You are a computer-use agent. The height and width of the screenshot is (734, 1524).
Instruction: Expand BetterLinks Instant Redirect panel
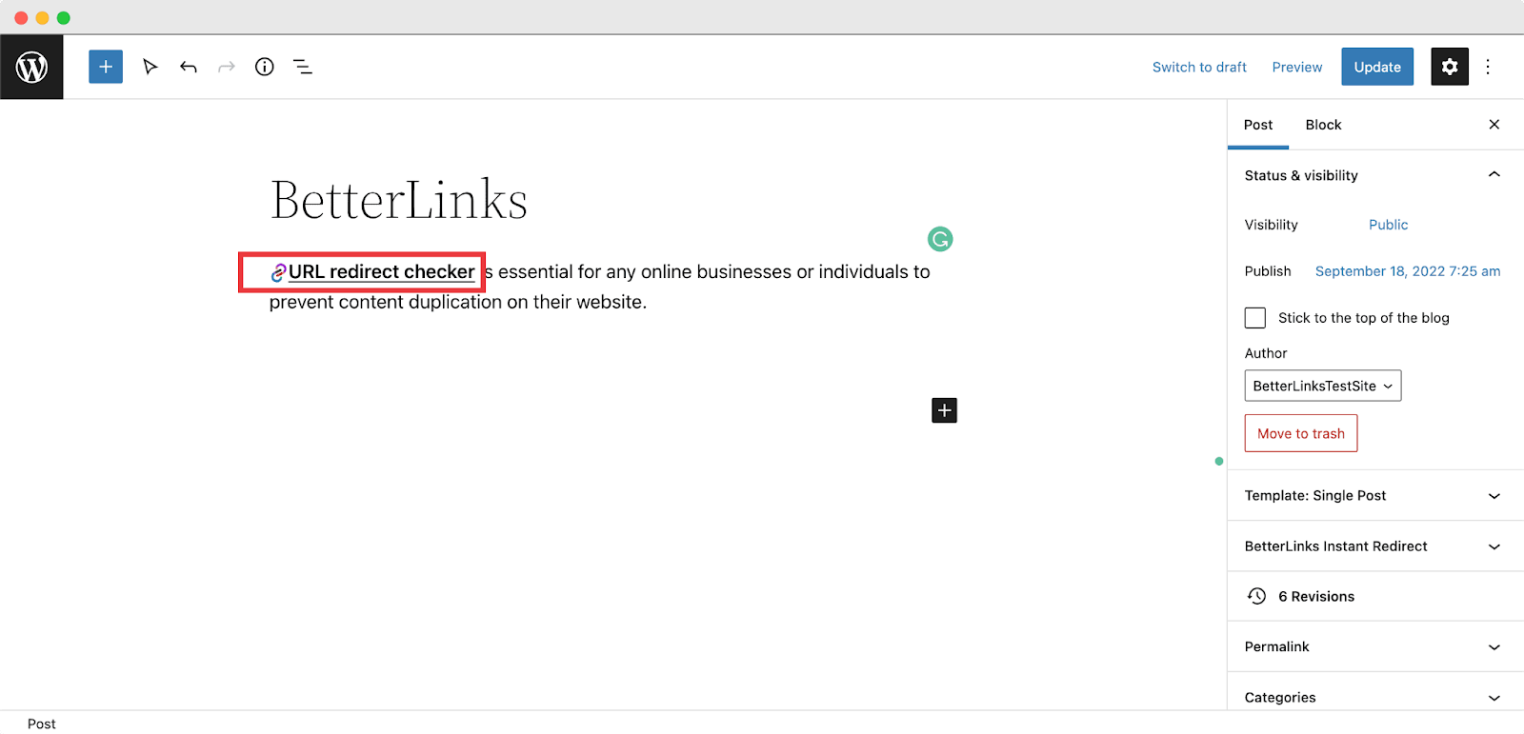1375,546
